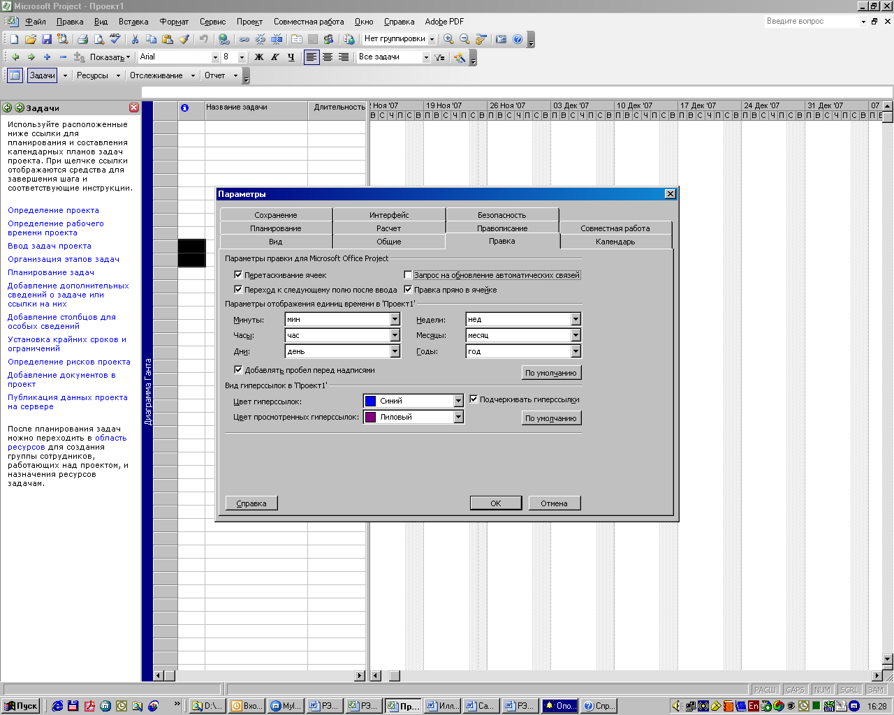This screenshot has height=715, width=894.
Task: Save project with floppy disk icon
Action: pos(47,39)
